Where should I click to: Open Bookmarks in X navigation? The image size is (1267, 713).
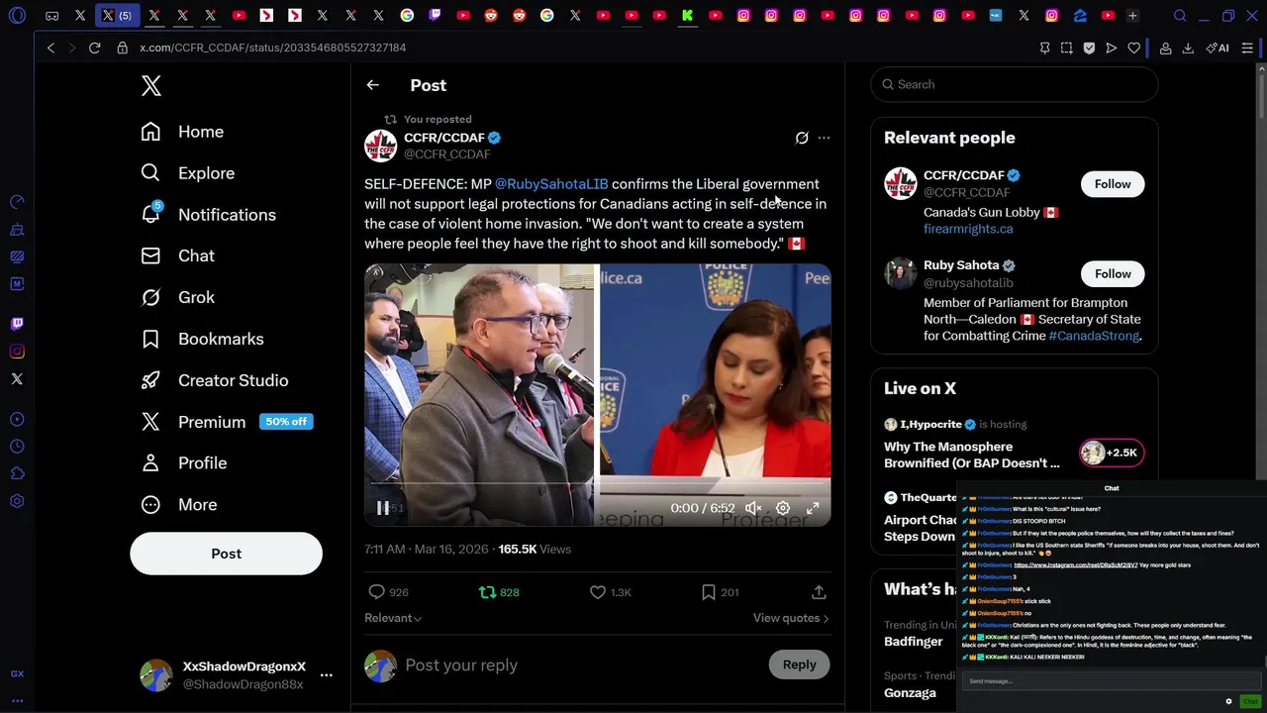tap(202, 339)
